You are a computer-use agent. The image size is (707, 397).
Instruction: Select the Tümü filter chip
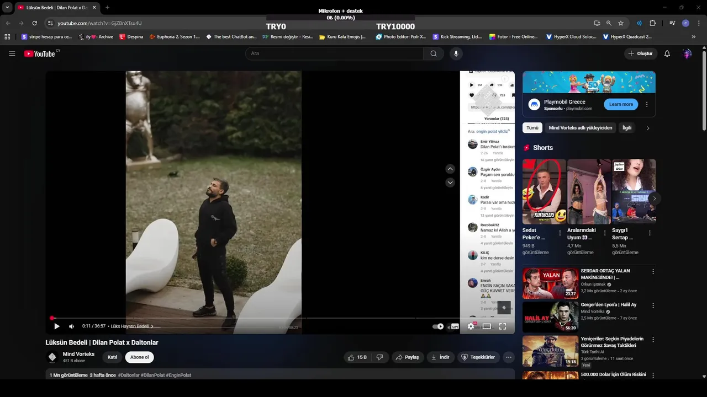(x=532, y=127)
